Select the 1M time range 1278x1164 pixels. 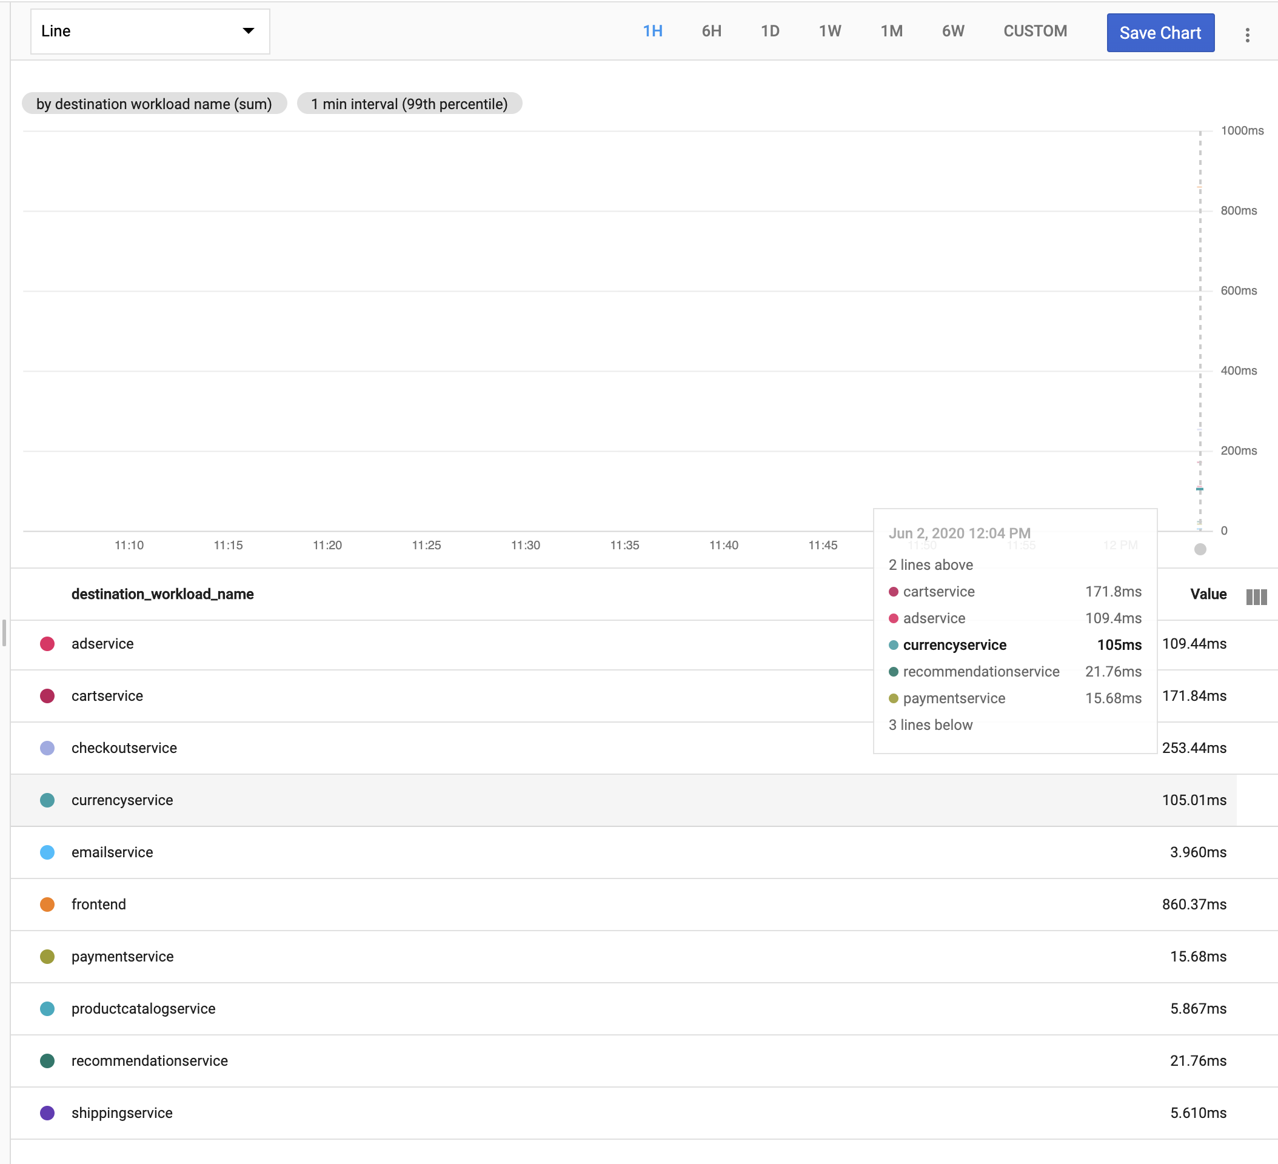[892, 30]
